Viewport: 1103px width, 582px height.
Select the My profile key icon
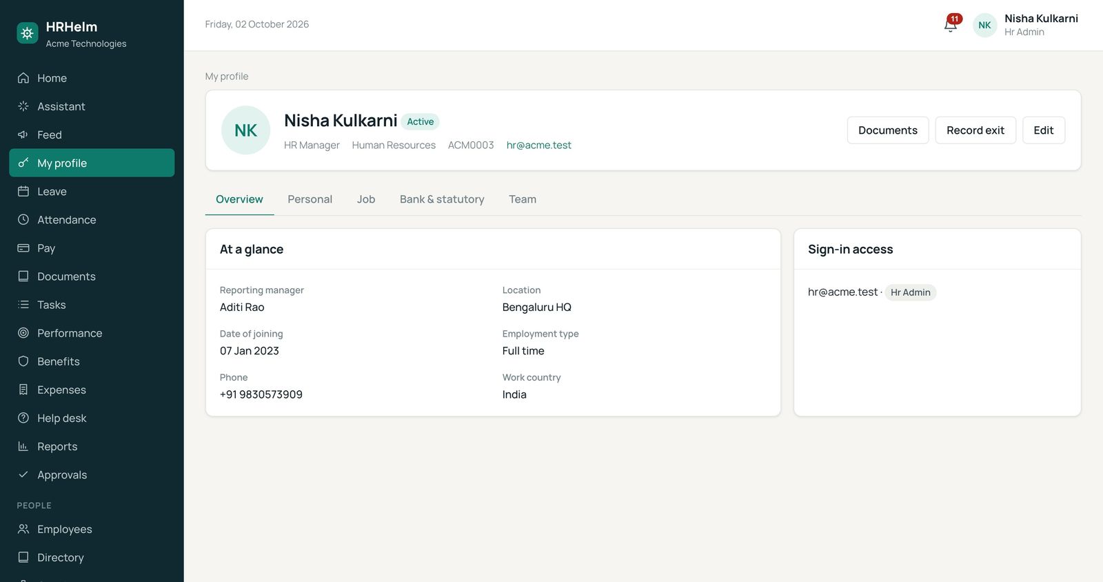pyautogui.click(x=23, y=163)
